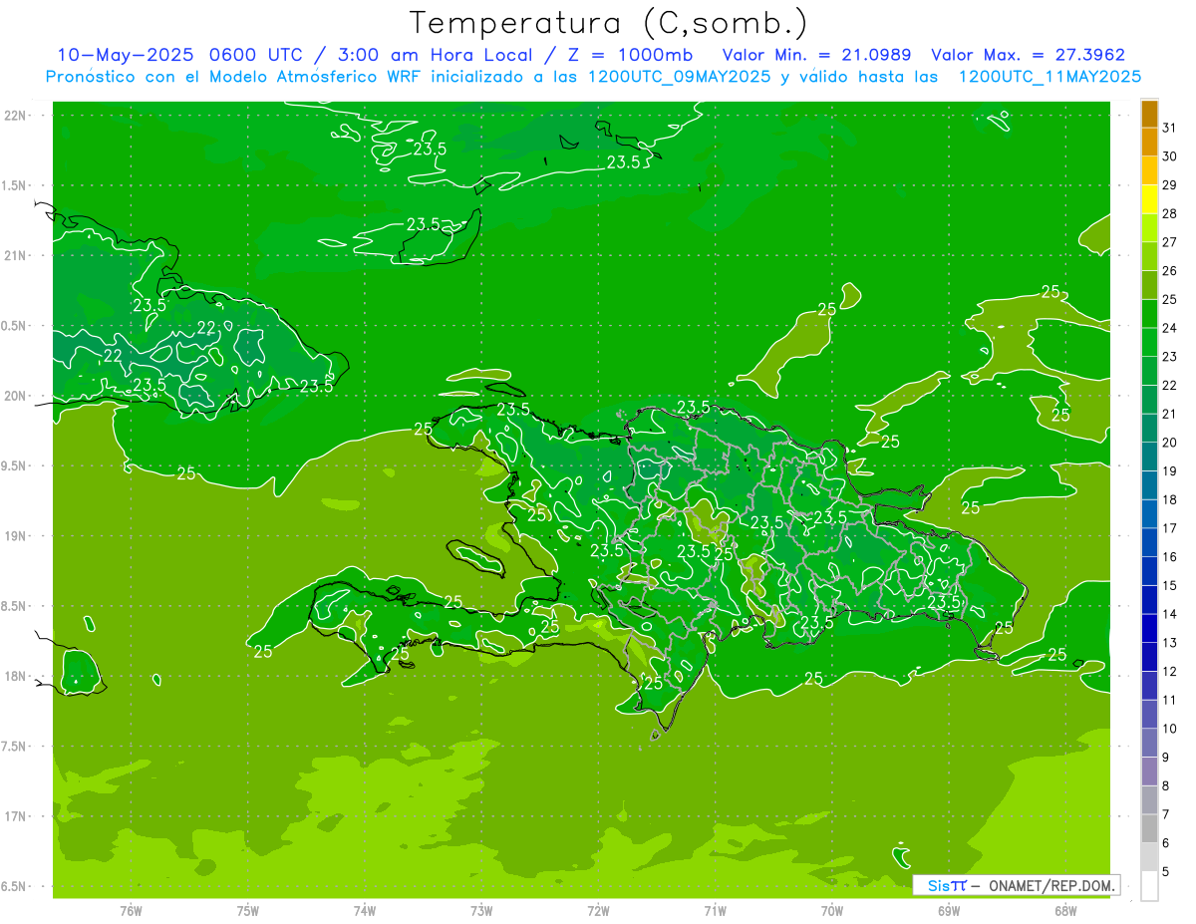Image resolution: width=1196 pixels, height=924 pixels.
Task: Click the '68W' longitude axis label
Action: (1065, 910)
